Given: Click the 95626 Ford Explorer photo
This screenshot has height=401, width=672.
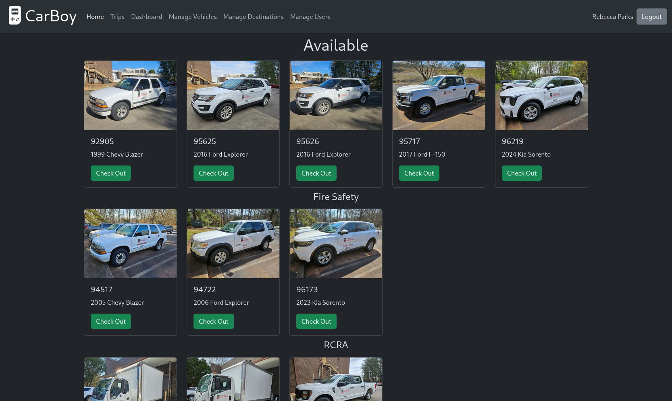Looking at the screenshot, I should (336, 95).
